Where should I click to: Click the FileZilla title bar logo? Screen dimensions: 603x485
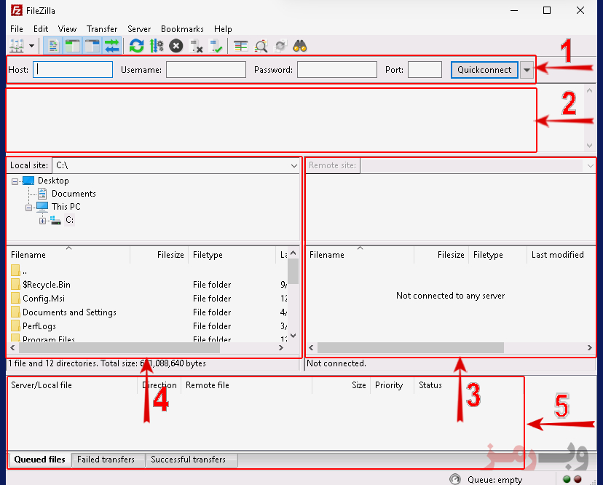point(16,10)
